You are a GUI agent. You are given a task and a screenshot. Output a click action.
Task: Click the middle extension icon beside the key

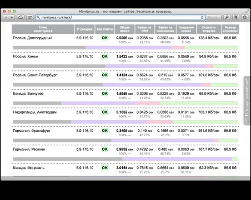coord(235,17)
